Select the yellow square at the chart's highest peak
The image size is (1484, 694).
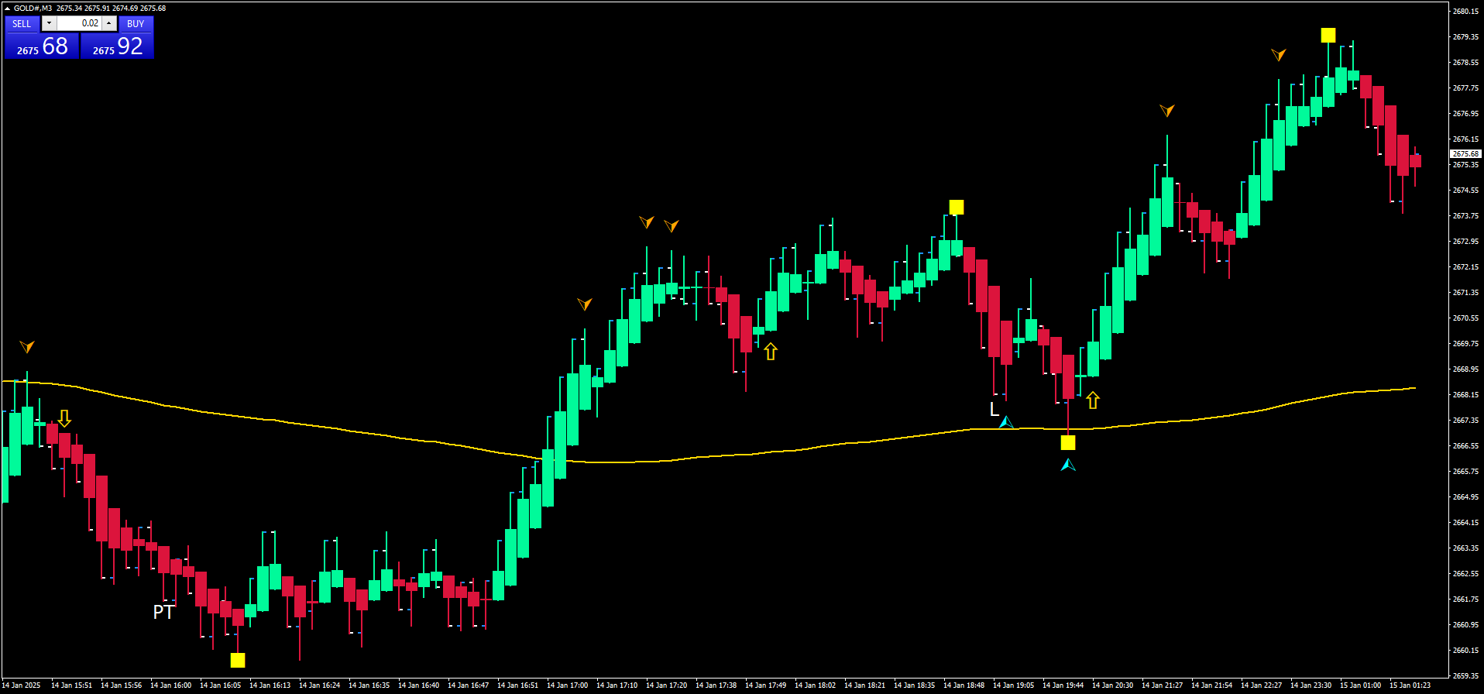pos(1328,35)
